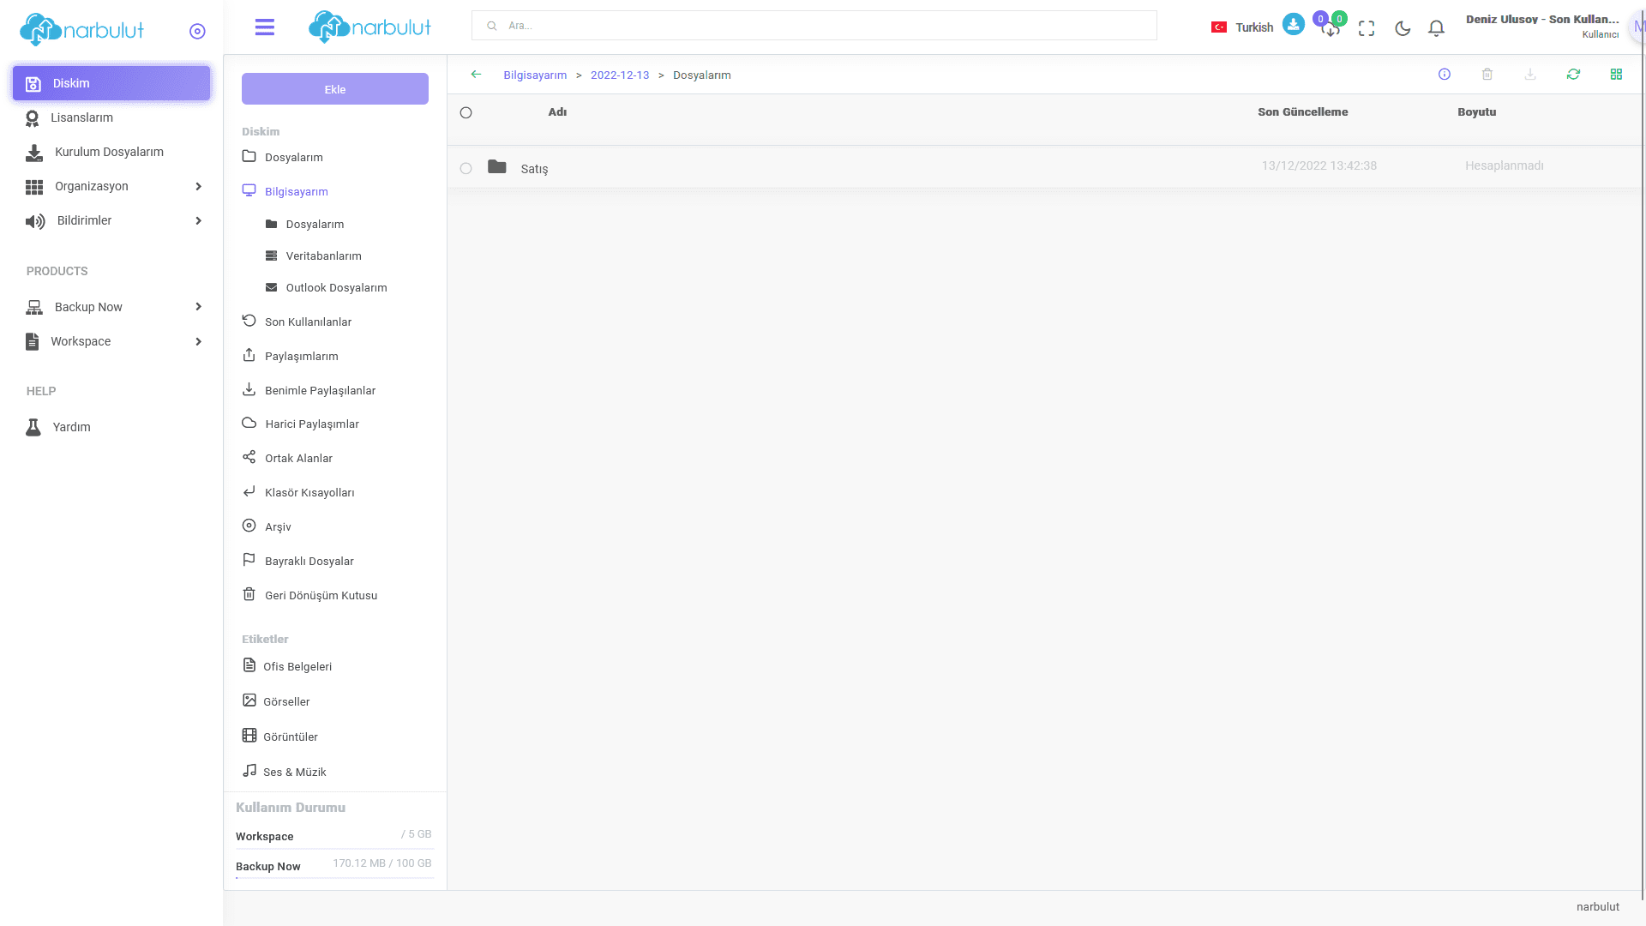Click the Ara search field
The width and height of the screenshot is (1646, 926).
point(814,26)
